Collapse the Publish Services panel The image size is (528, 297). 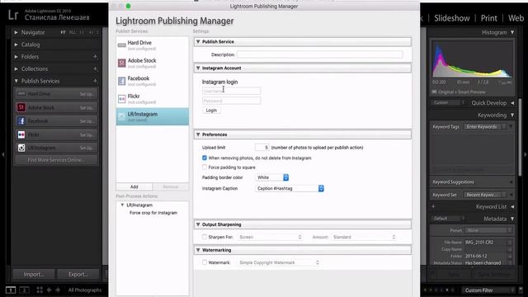click(16, 81)
